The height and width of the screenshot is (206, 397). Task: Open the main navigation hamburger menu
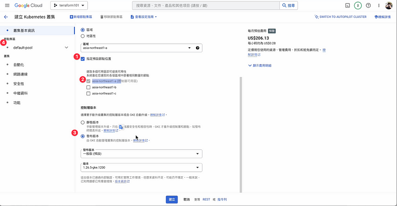point(7,5)
